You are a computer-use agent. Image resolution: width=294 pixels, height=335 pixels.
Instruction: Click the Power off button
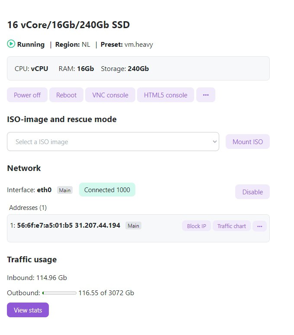click(x=27, y=95)
